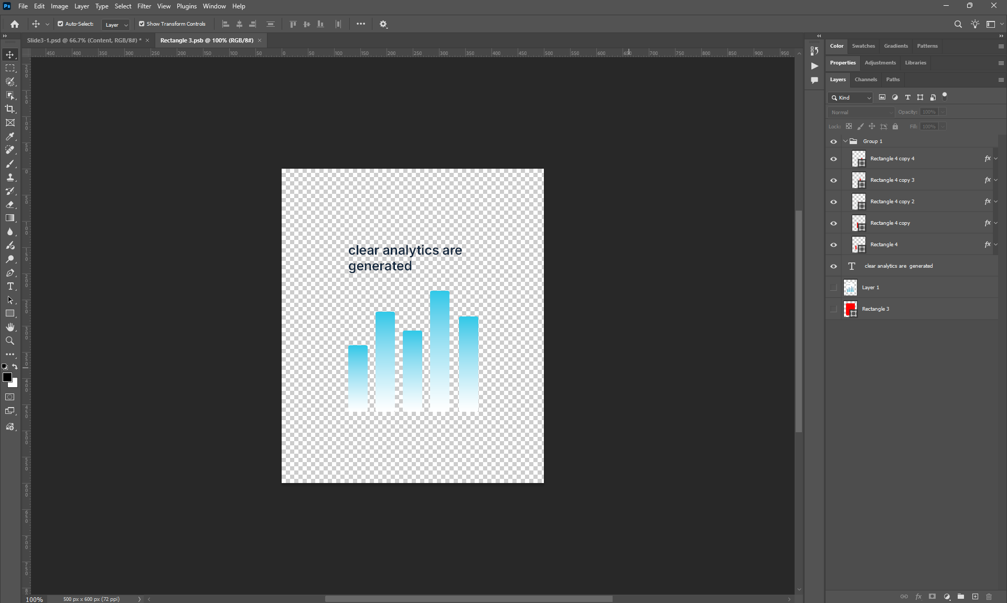The width and height of the screenshot is (1007, 603).
Task: Show the hidden Rectangle 3 layer
Action: coord(833,309)
